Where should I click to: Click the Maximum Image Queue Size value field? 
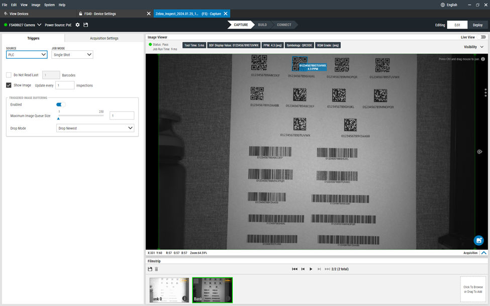click(122, 116)
